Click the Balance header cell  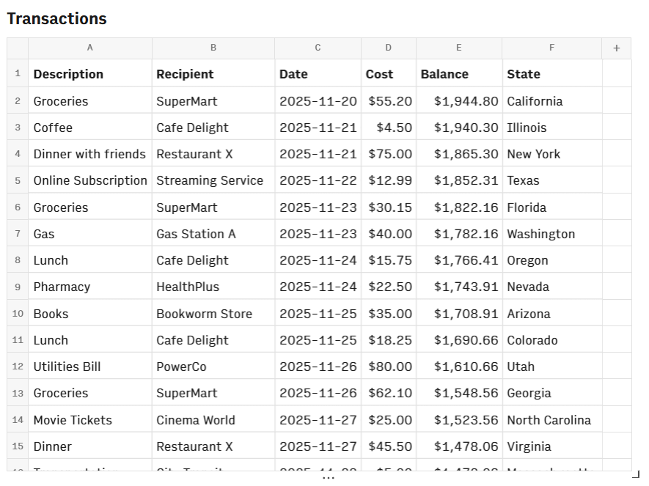click(x=458, y=74)
